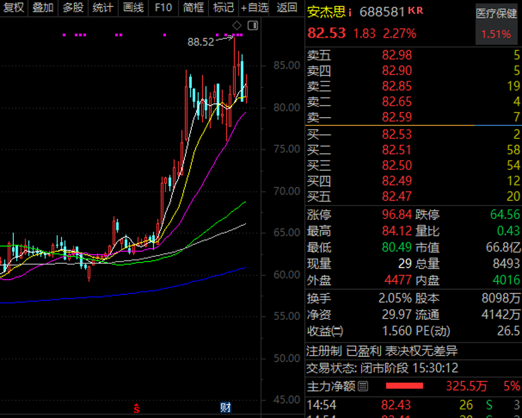
Task: Open the 叠加 overlay menu
Action: coord(43,8)
